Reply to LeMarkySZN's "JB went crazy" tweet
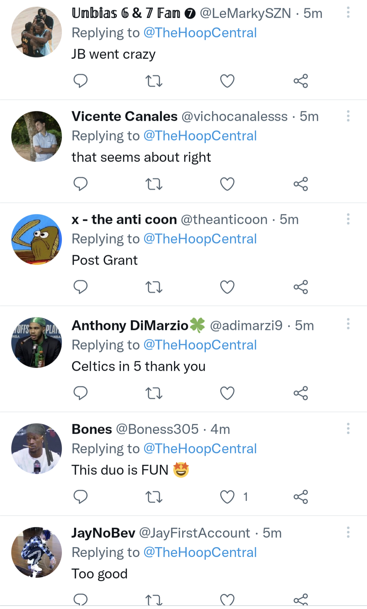Viewport: 367px width, 609px height. (81, 81)
